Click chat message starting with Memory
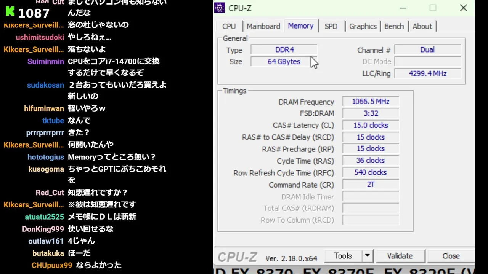Image resolution: width=488 pixels, height=274 pixels. (x=112, y=157)
